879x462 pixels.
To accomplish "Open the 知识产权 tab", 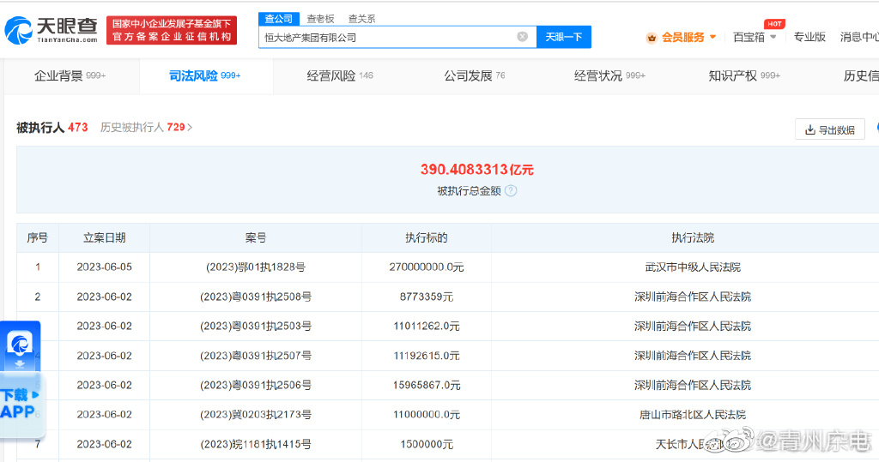I will (744, 75).
